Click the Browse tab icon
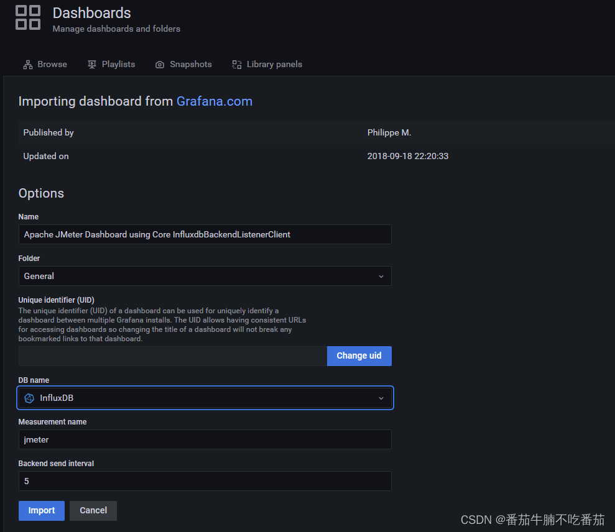Screen dimensions: 615x532 (x=27, y=65)
